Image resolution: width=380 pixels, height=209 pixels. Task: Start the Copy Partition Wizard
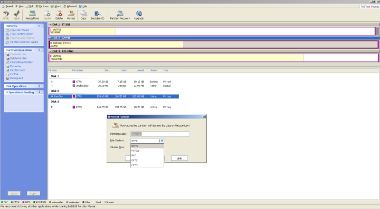[21, 34]
